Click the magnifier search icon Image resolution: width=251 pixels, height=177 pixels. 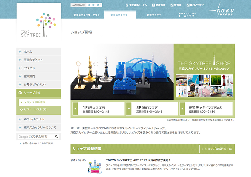point(57,137)
